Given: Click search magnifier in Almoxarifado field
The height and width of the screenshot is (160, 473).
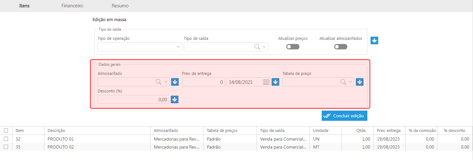Looking at the screenshot, I should 158,82.
